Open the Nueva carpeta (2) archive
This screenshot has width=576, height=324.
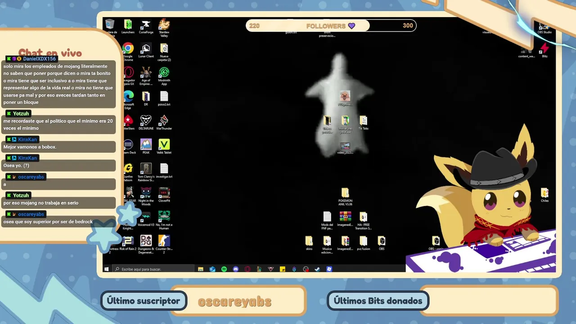pos(164,52)
